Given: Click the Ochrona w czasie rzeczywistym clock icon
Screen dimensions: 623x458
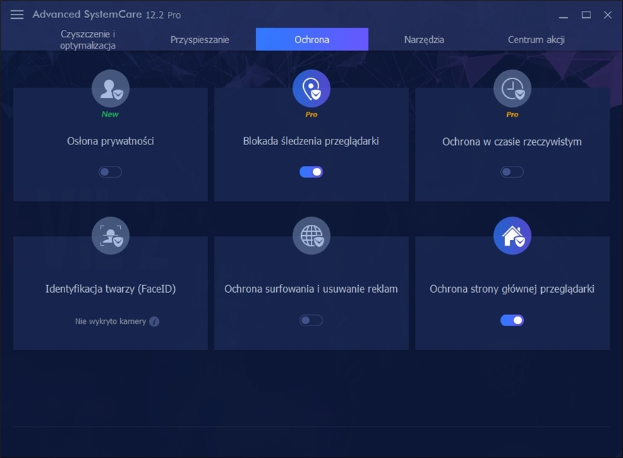Looking at the screenshot, I should click(x=512, y=89).
